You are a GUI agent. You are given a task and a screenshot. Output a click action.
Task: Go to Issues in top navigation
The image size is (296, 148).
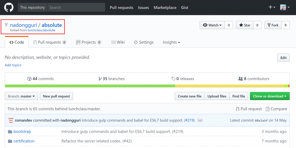[143, 8]
